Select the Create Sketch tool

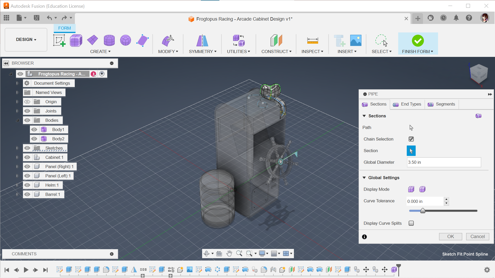click(x=59, y=40)
